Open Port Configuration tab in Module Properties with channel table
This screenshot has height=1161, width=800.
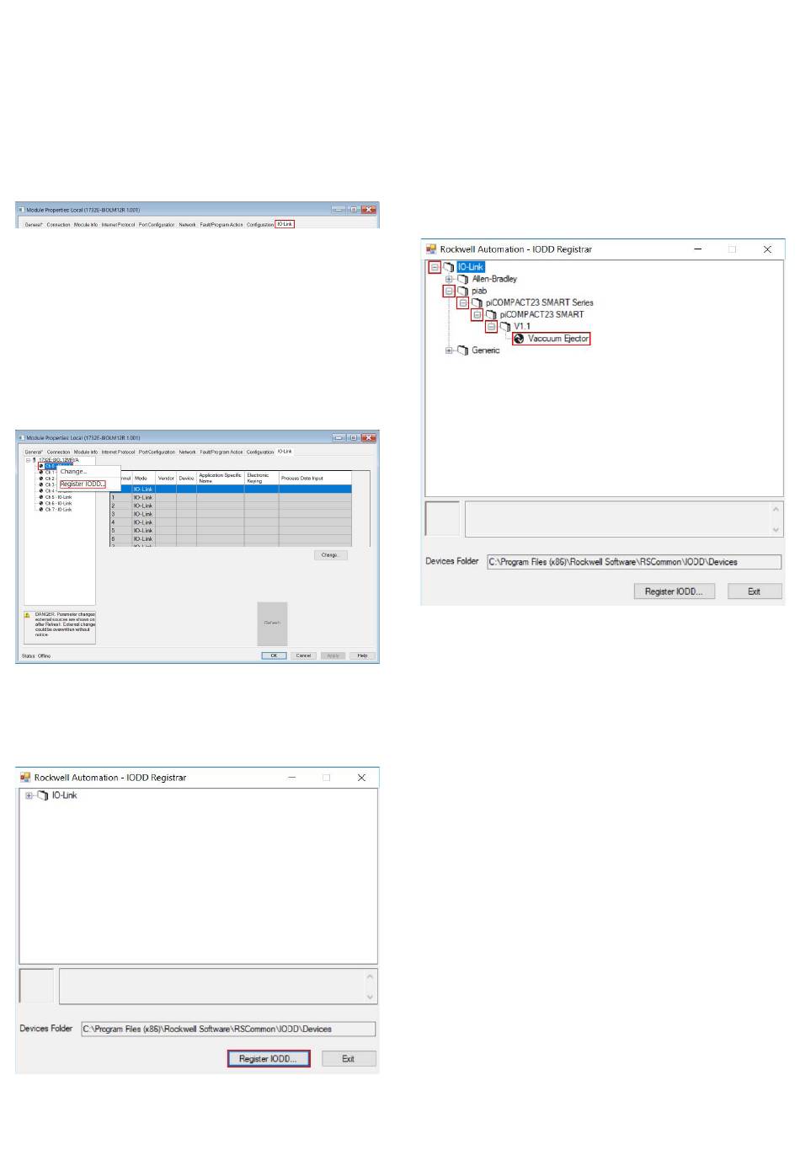[x=157, y=452]
